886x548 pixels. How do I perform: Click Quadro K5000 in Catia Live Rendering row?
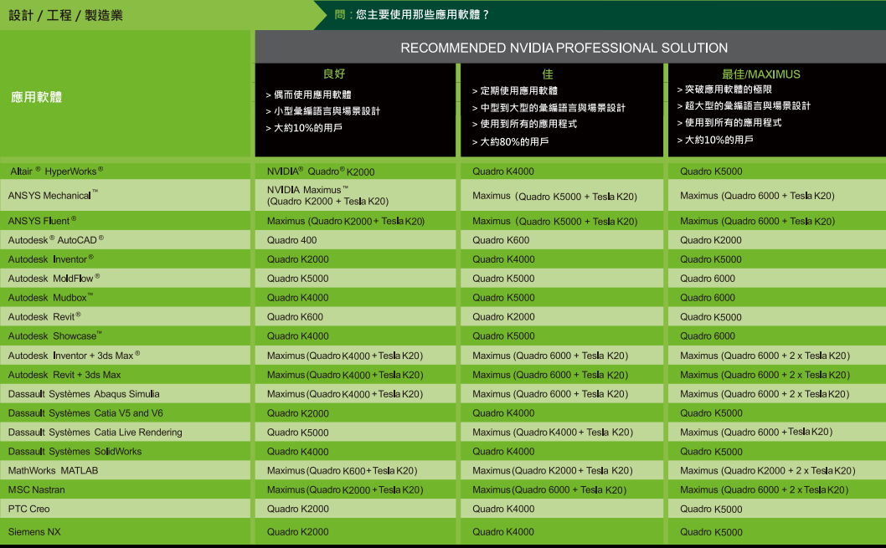tap(298, 433)
